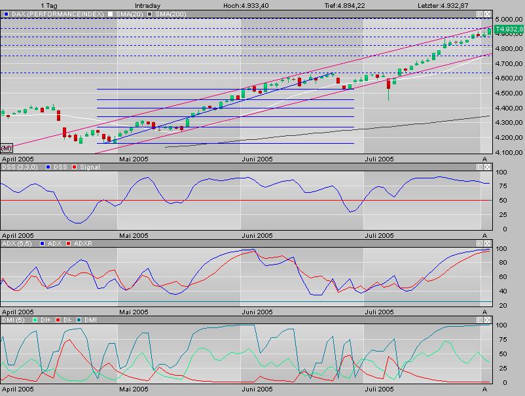525x396 pixels.
Task: Click 'Juni 2005' on the DAX chart time axis
Action: [x=257, y=159]
